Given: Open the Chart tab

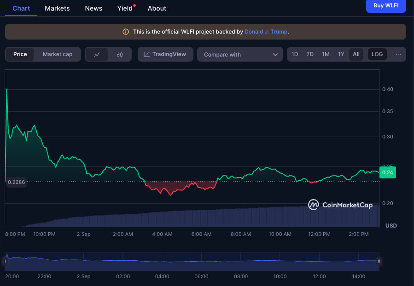Looking at the screenshot, I should 21,8.
